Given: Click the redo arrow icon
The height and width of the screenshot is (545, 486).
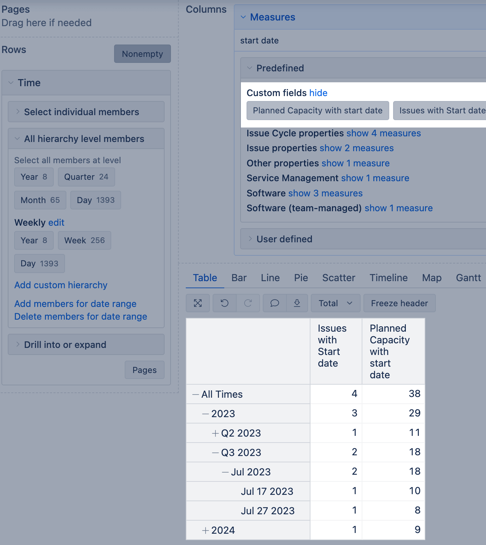Looking at the screenshot, I should coord(248,303).
